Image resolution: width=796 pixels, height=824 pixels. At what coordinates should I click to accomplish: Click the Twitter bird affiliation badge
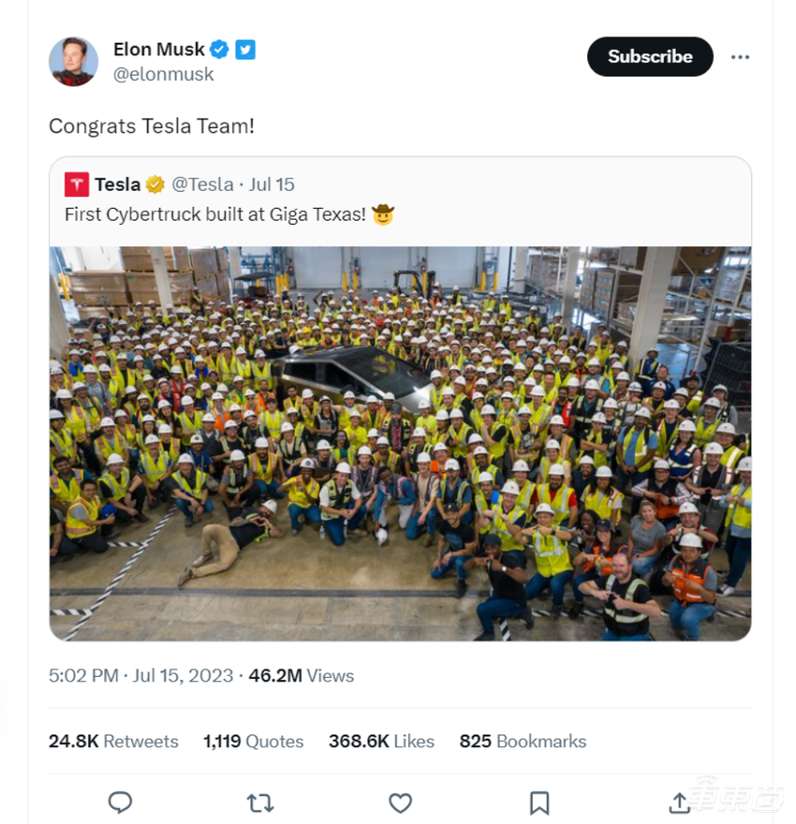[x=245, y=50]
